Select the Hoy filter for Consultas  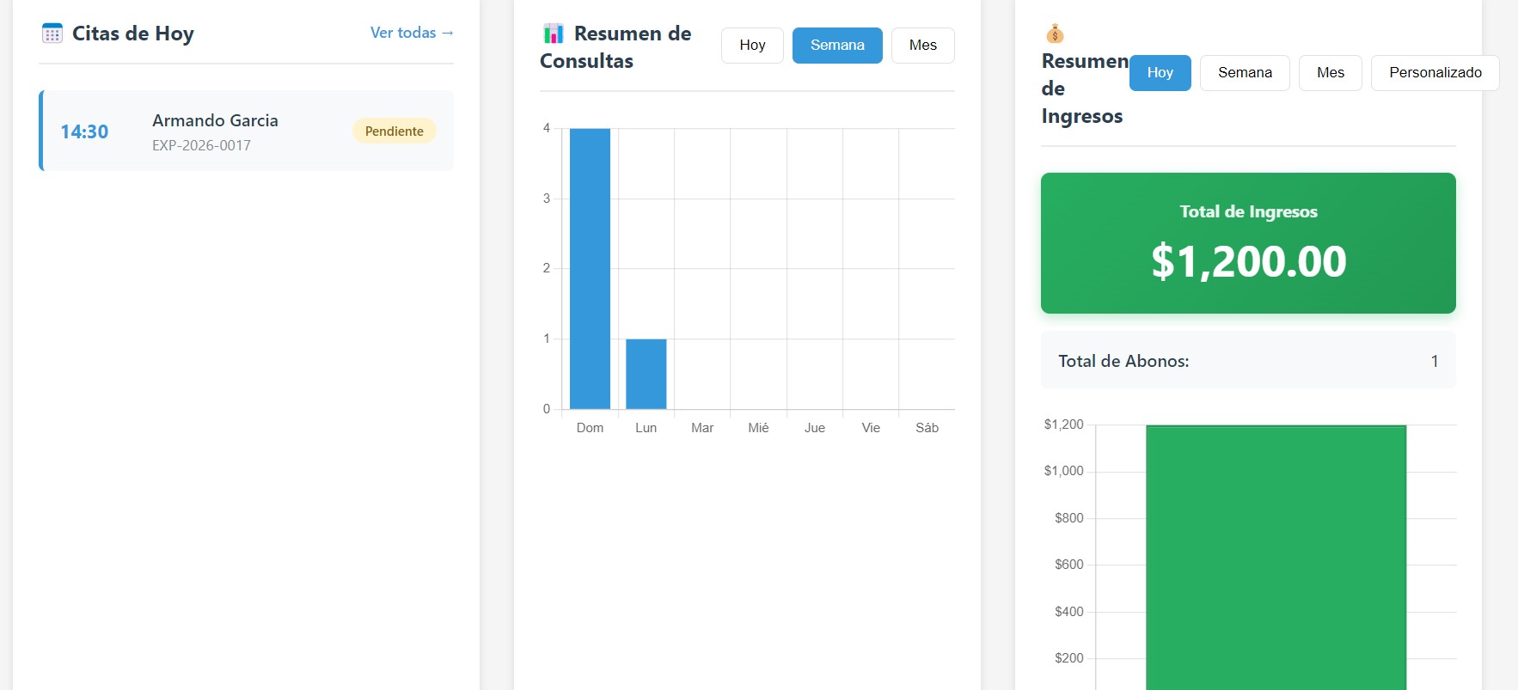[x=752, y=46]
